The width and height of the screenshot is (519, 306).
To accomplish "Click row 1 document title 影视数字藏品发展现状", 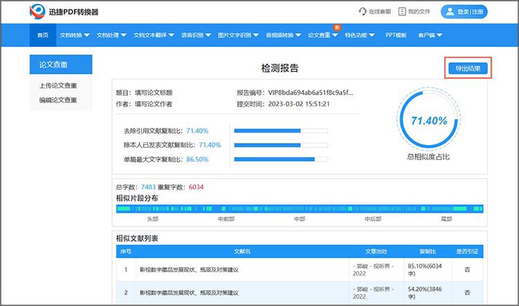I will (189, 269).
